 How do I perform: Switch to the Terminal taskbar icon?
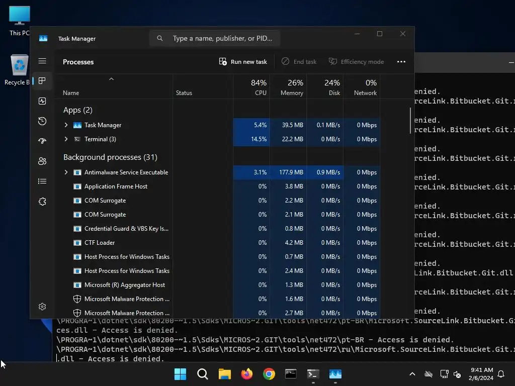[x=313, y=374]
